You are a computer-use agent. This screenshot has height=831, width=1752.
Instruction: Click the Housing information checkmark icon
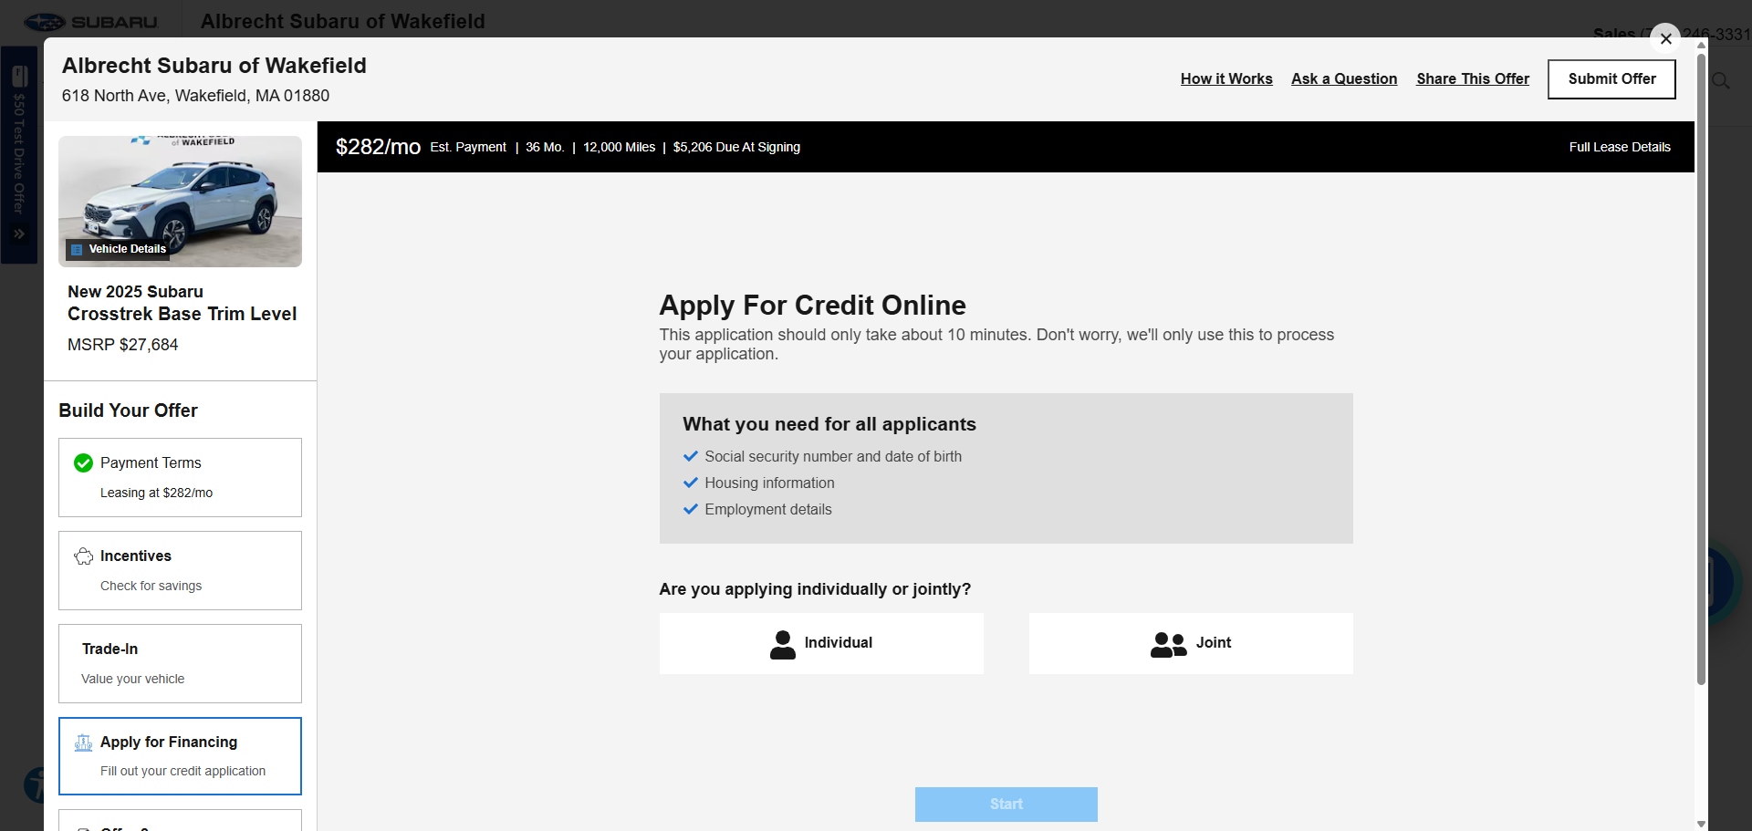point(690,483)
